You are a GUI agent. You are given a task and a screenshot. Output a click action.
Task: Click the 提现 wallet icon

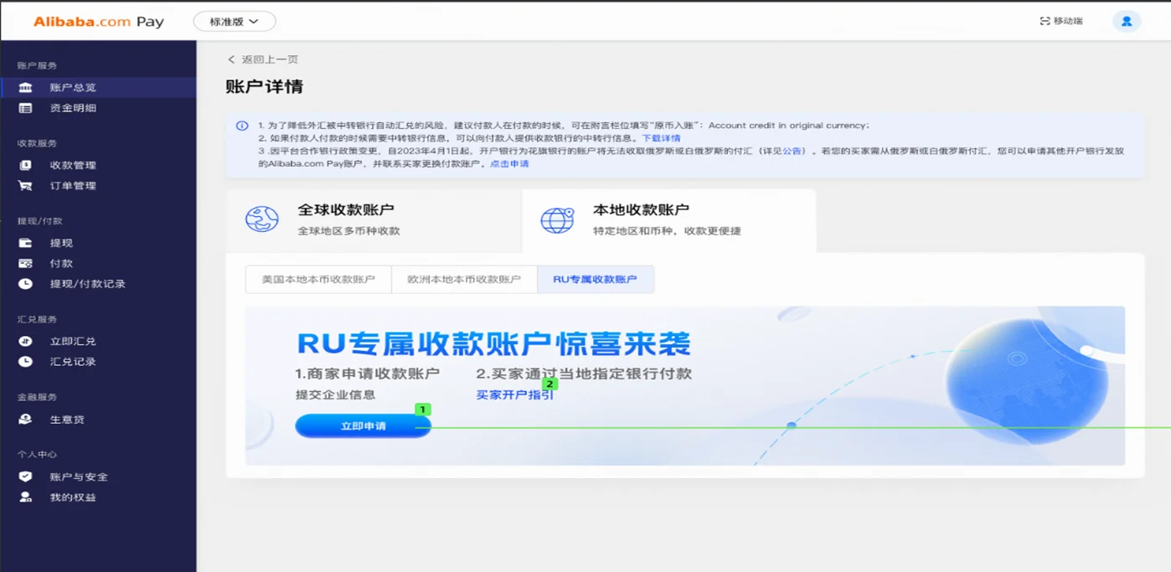[26, 243]
